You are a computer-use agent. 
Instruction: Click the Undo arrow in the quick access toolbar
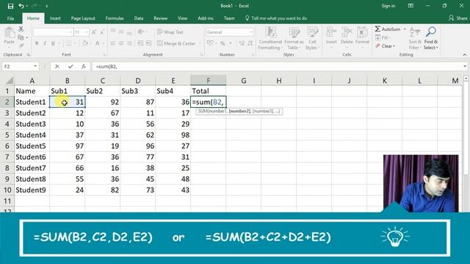coord(21,6)
